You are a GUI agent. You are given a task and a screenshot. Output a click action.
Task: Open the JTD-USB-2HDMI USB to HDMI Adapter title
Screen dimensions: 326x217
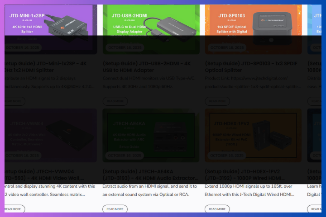pos(149,66)
